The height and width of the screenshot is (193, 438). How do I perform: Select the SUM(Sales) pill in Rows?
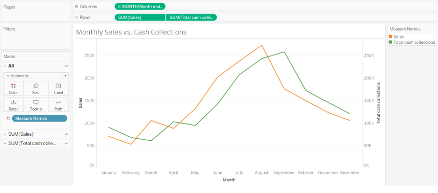tap(139, 17)
